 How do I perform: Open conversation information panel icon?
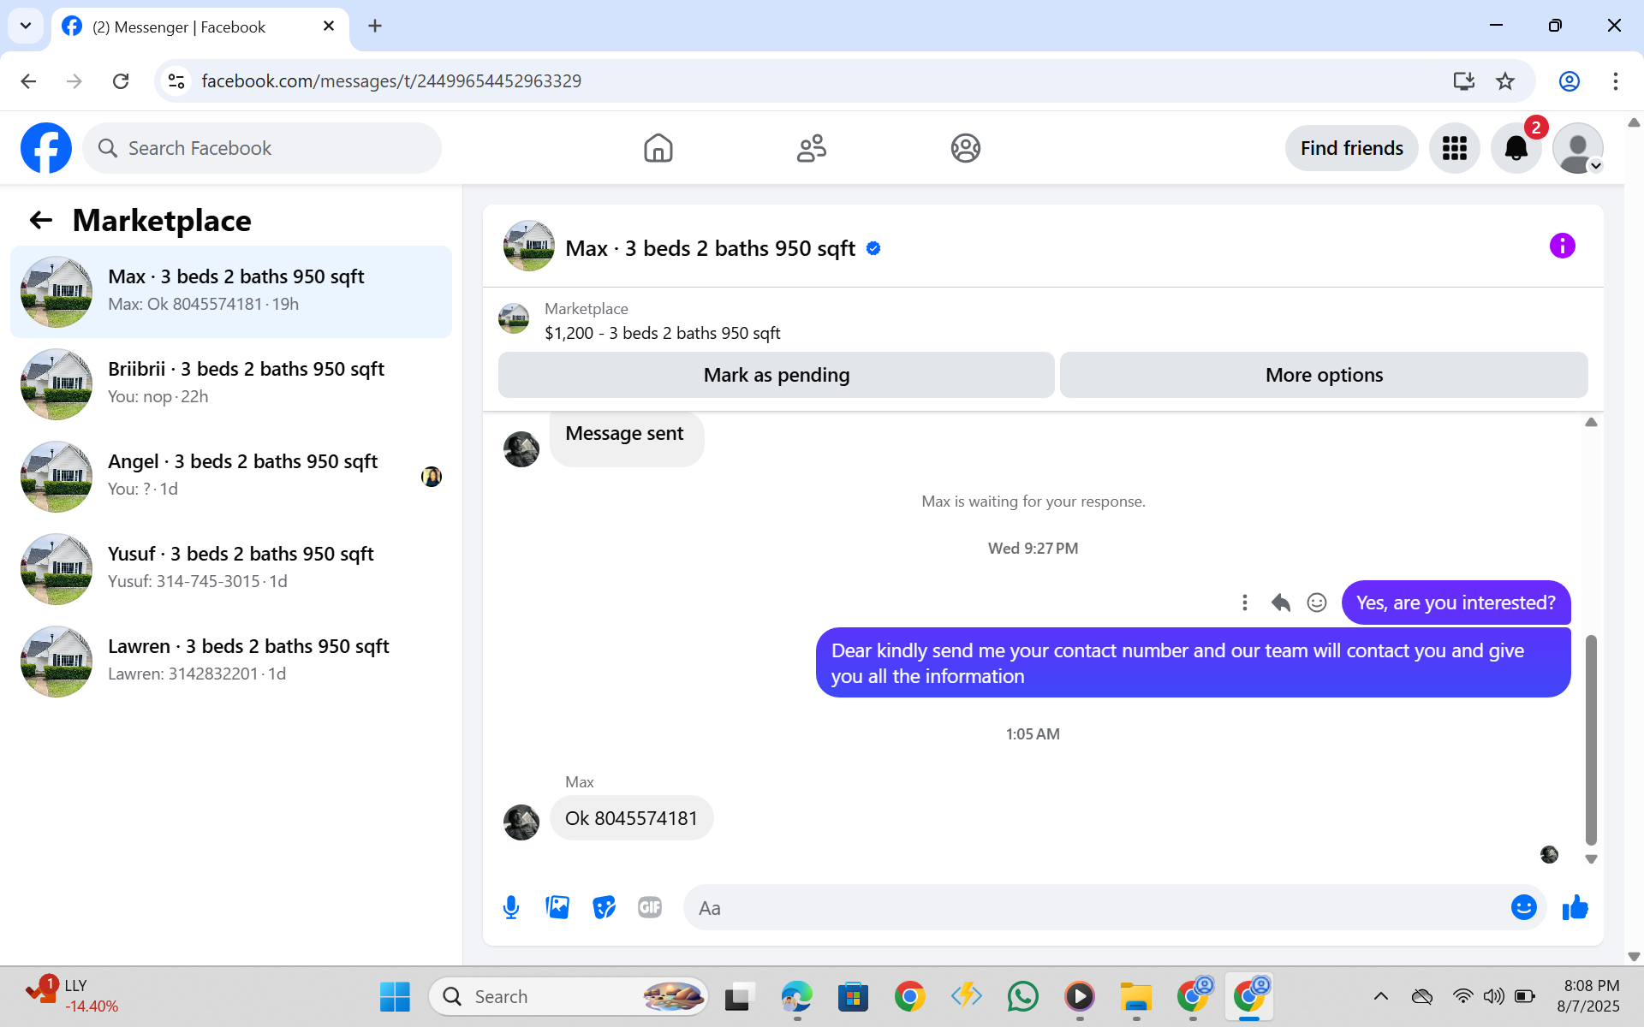pos(1562,246)
